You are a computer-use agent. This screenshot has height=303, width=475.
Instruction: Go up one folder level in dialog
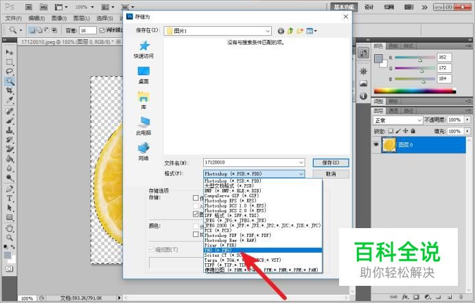pos(290,31)
